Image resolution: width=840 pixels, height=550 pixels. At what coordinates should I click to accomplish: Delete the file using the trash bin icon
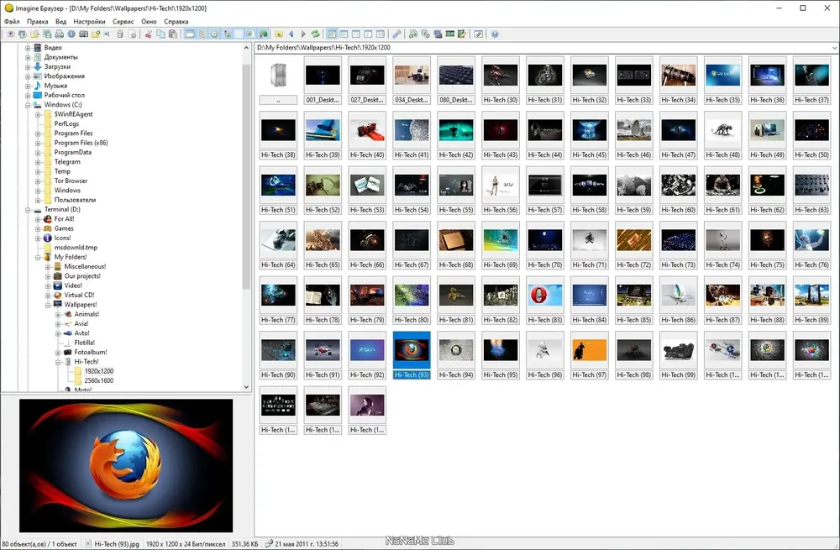point(120,34)
